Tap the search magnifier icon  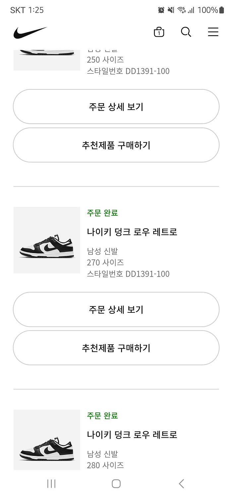(x=186, y=32)
